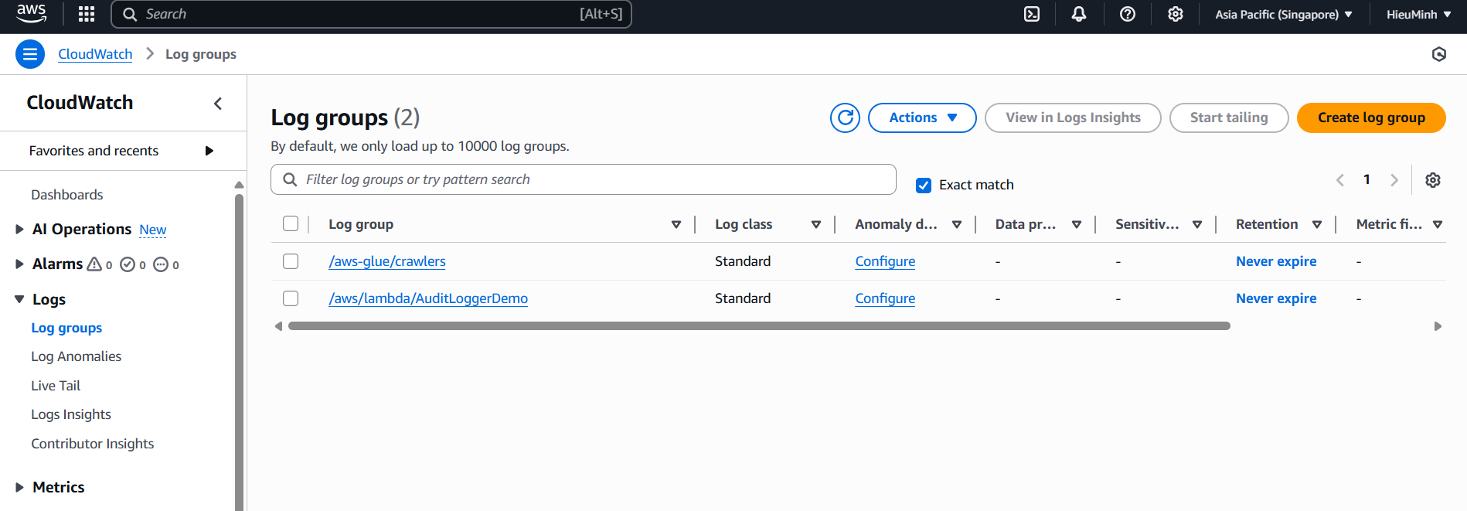Sort by Sensitive data column arrow
This screenshot has height=511, width=1467.
coord(1197,224)
